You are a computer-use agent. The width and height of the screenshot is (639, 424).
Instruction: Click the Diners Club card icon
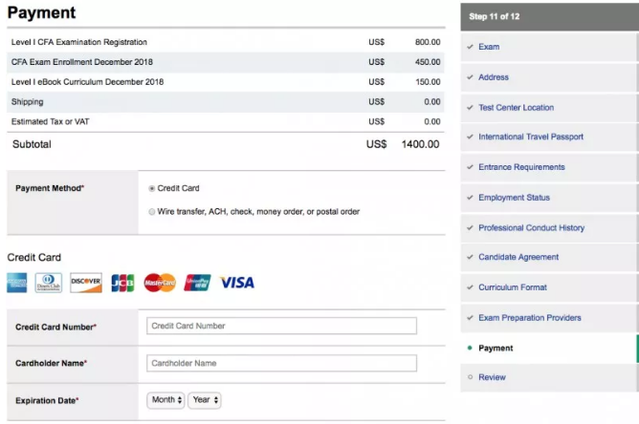coord(49,283)
